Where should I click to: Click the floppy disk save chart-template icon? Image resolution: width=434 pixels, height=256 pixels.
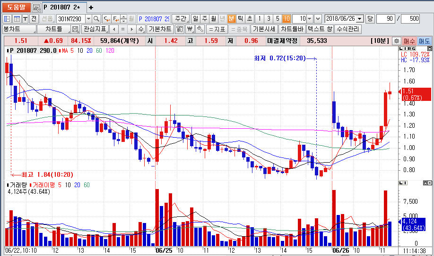tap(75, 29)
